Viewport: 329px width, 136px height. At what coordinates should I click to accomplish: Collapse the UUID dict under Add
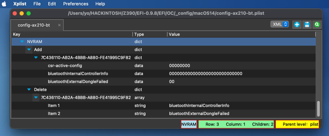36,58
